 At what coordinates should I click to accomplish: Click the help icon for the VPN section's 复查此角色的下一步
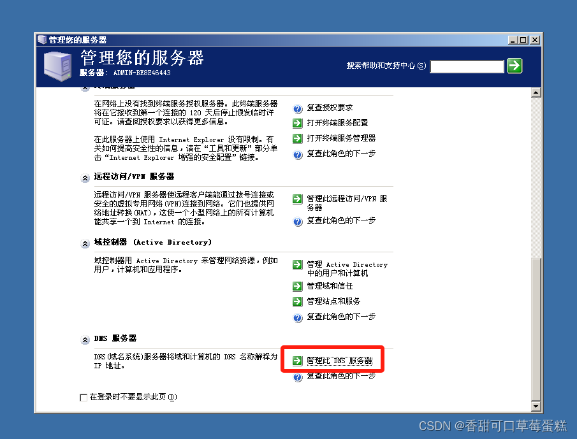[297, 221]
